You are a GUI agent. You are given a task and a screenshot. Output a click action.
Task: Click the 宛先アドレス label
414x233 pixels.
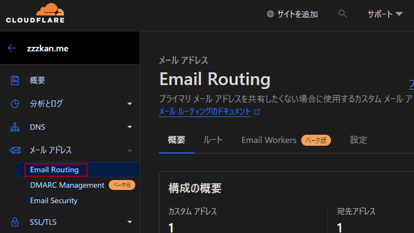pos(356,211)
